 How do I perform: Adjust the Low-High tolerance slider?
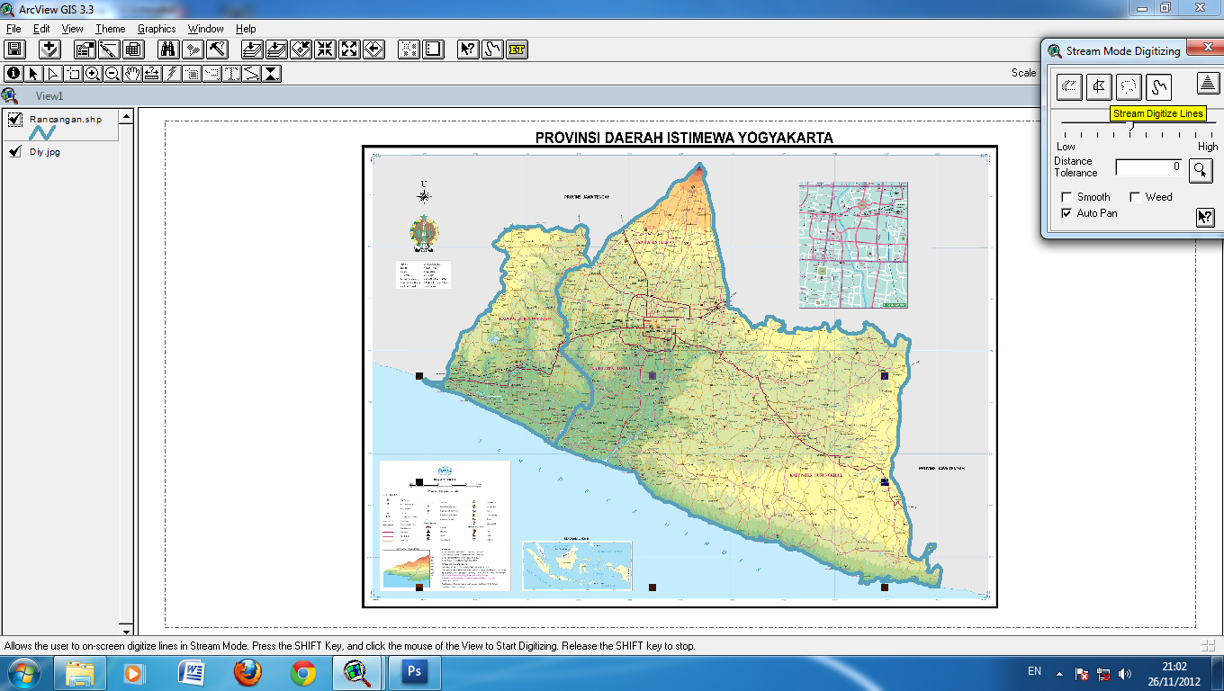pos(1130,125)
